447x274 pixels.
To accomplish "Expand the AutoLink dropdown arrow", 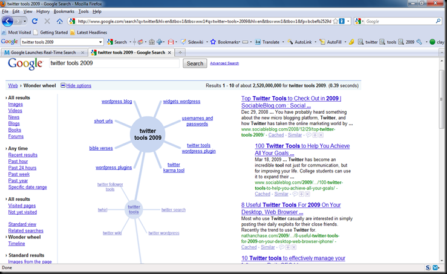I will (x=315, y=42).
